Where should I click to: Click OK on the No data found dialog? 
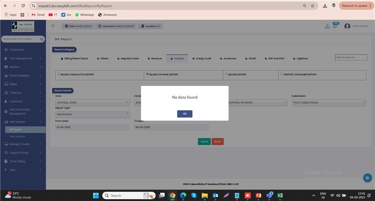[x=185, y=114]
